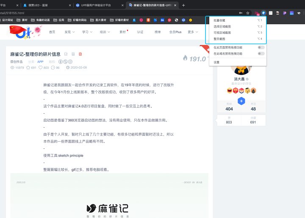Click the address bar URL field
The width and height of the screenshot is (305, 218).
pos(117,13)
